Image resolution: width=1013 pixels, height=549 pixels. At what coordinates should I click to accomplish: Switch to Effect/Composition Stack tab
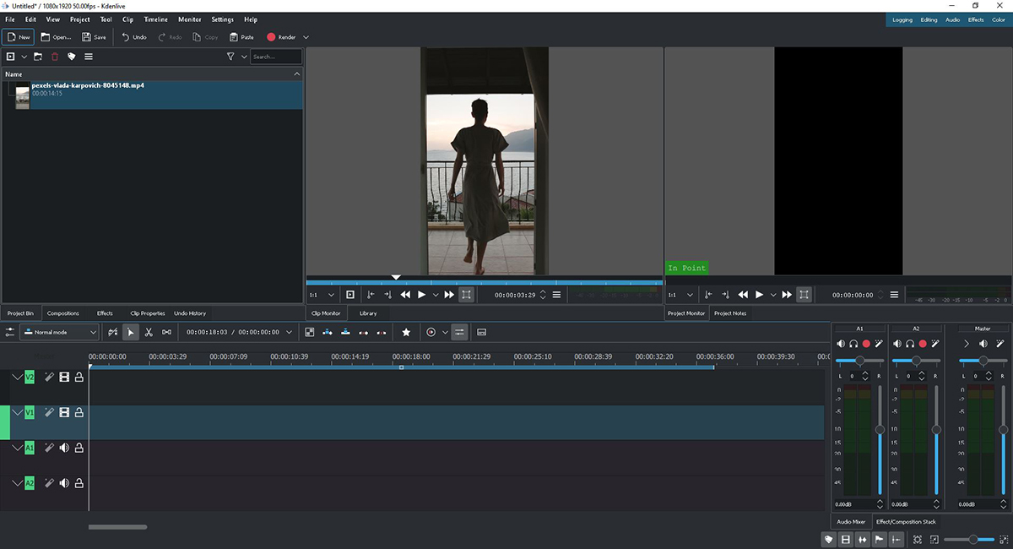coord(906,522)
